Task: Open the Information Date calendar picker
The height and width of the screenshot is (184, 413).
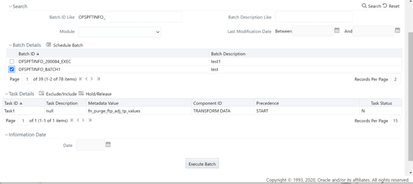Action: 108,144
